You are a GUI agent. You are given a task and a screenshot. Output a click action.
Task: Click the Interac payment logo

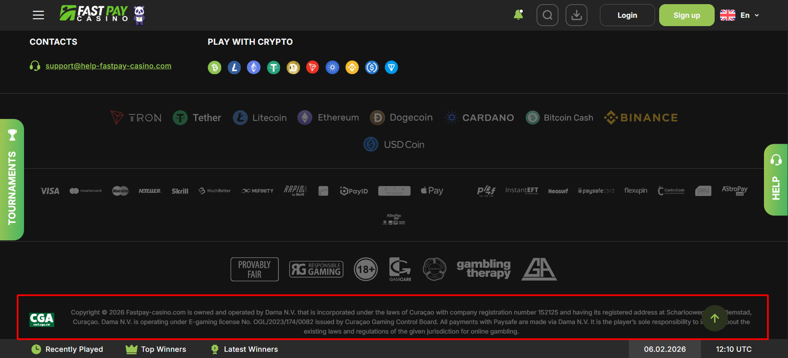tap(323, 191)
